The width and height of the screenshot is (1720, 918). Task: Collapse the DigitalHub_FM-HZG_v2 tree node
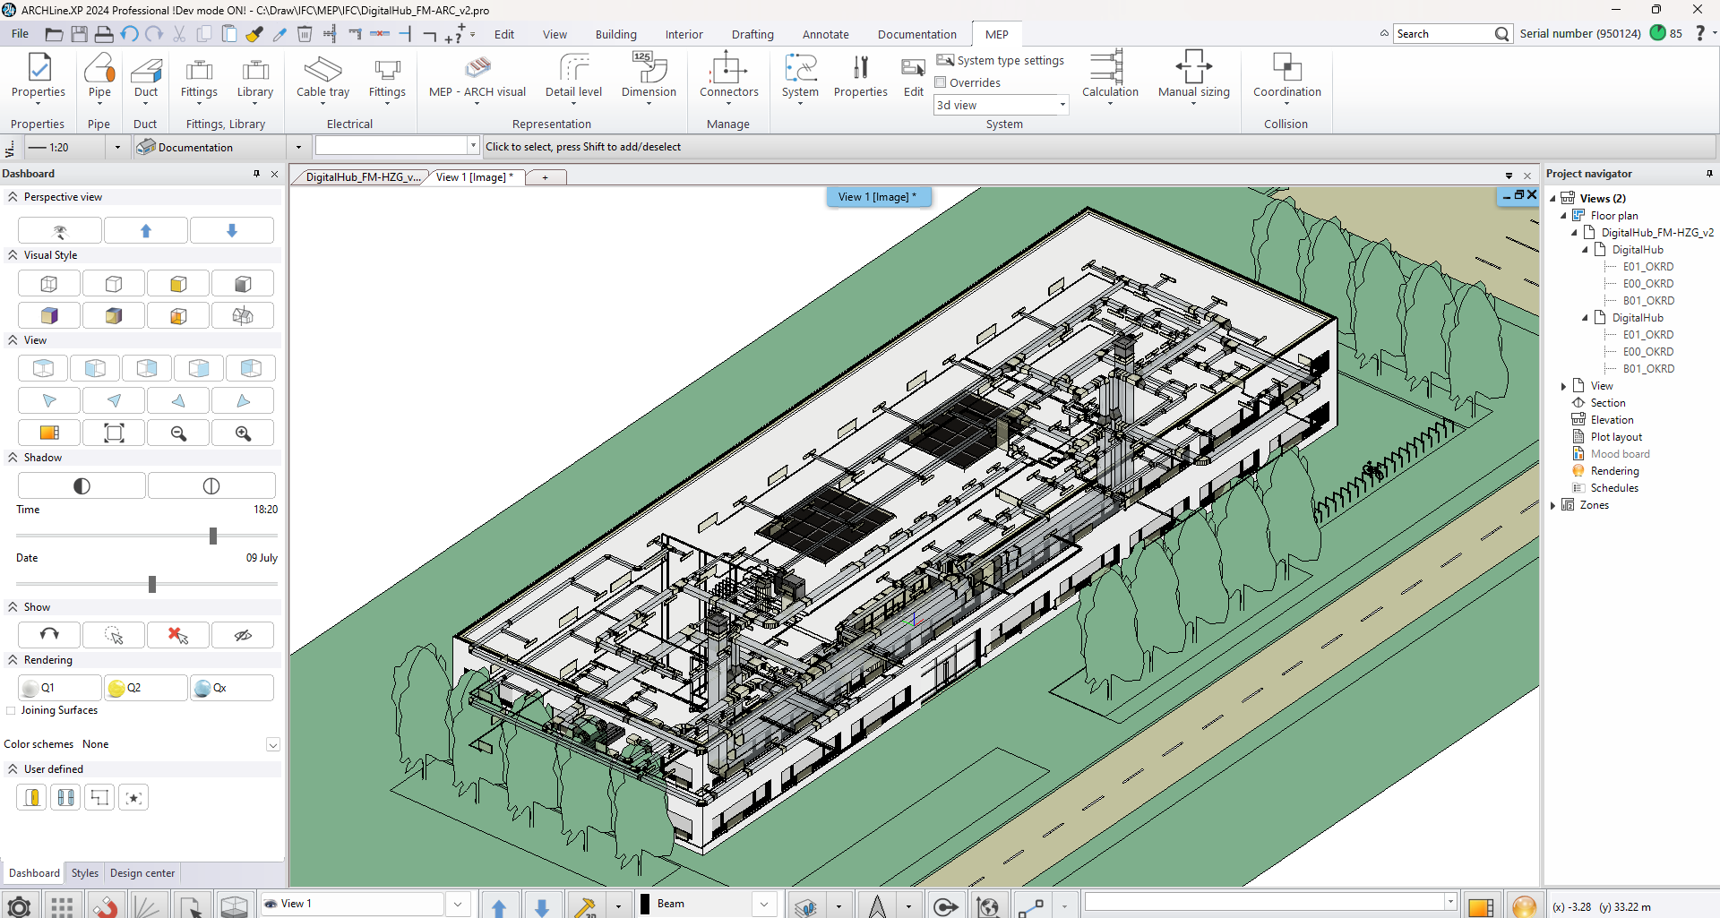(1575, 232)
